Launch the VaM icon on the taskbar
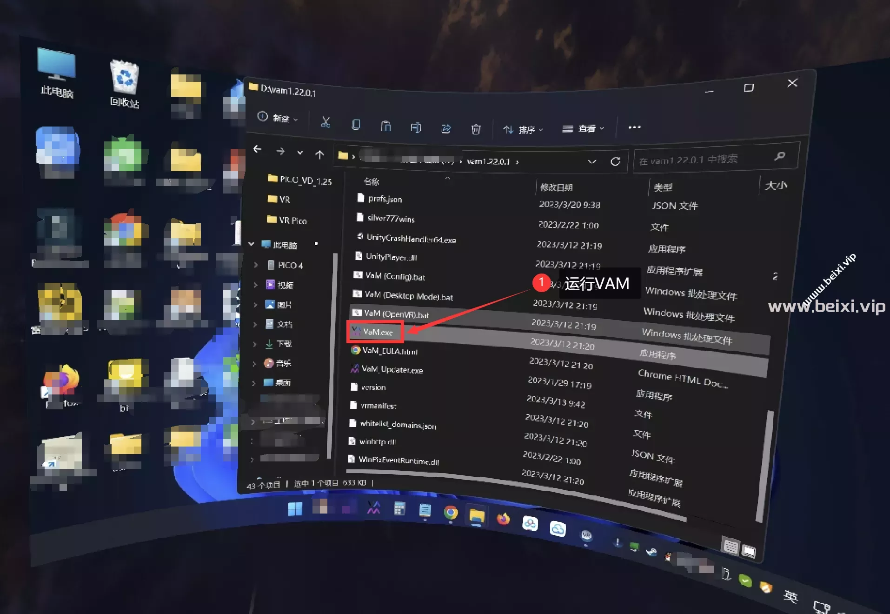This screenshot has width=890, height=614. point(373,508)
